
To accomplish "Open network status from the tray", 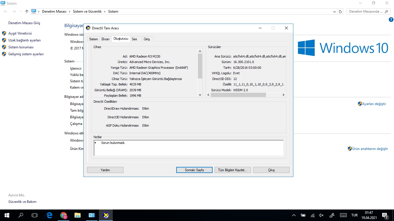I will click(x=313, y=215).
